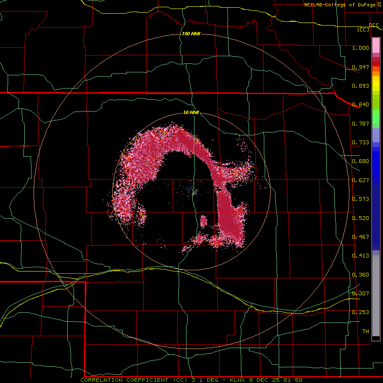Screen dimensions: 383x383
Task: Click the 1.000 color scale value
Action: [x=360, y=48]
